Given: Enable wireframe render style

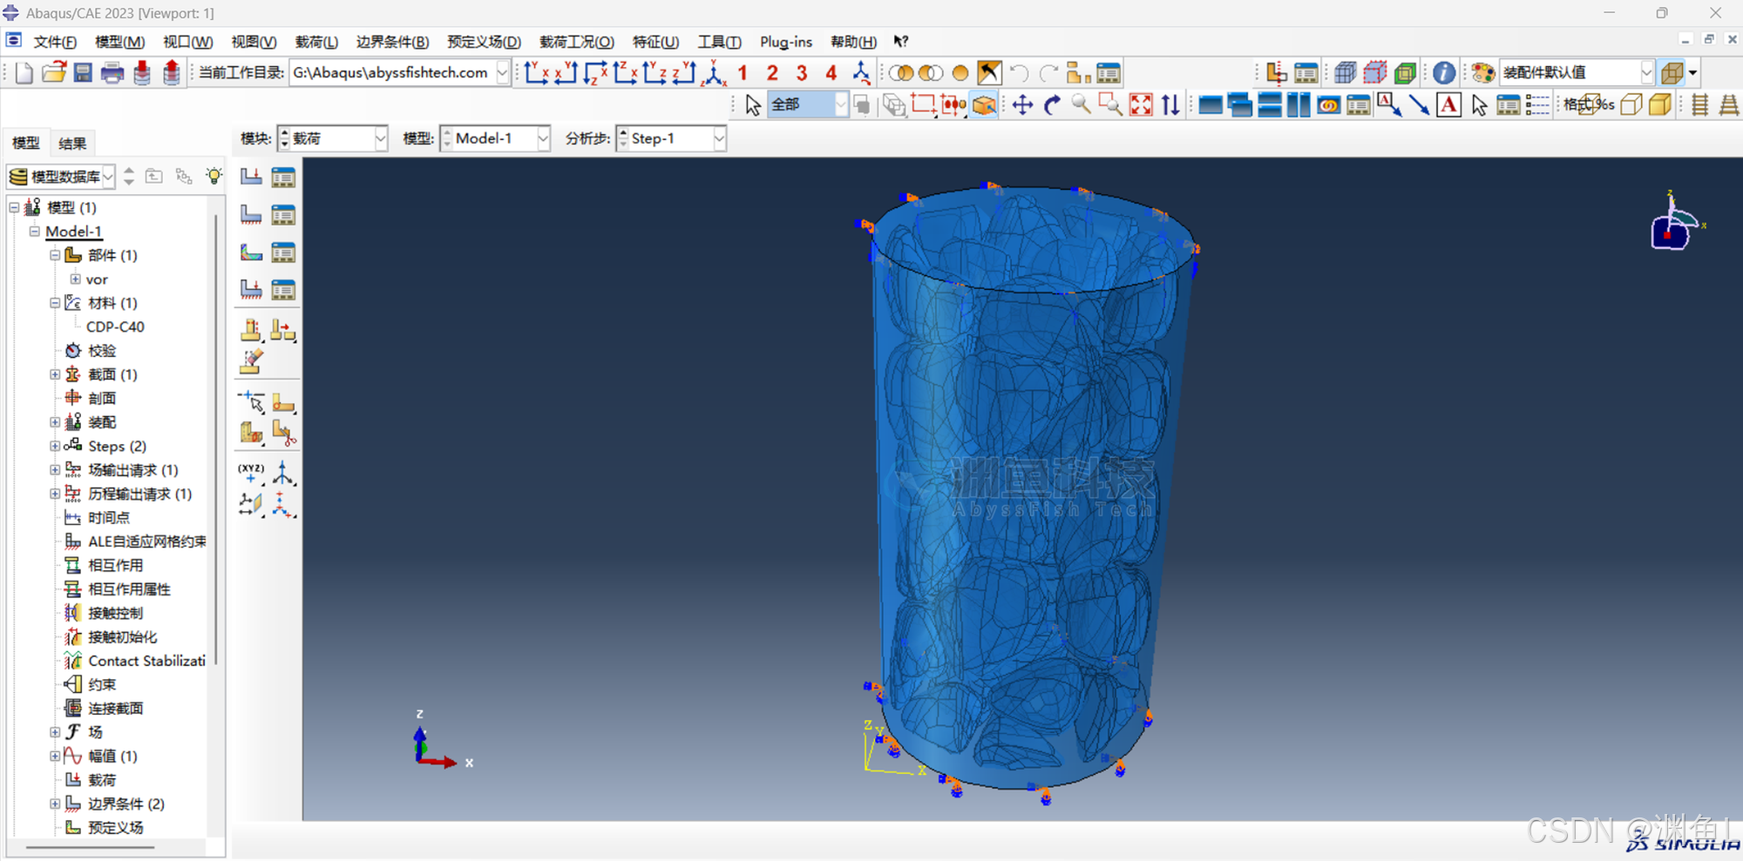Looking at the screenshot, I should pyautogui.click(x=1589, y=105).
